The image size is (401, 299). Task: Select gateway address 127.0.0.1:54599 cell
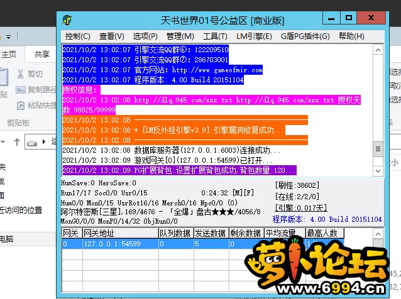point(120,244)
